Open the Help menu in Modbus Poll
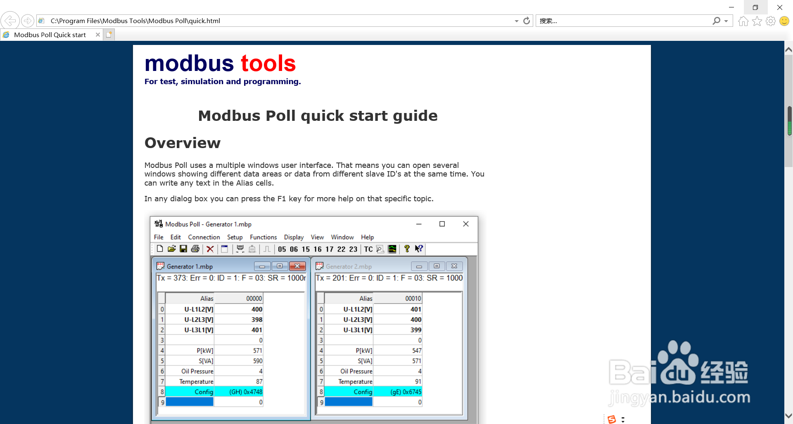 (367, 237)
